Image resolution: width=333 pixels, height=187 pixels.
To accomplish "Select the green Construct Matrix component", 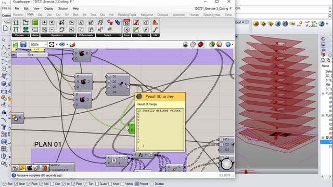I will tap(35, 22).
